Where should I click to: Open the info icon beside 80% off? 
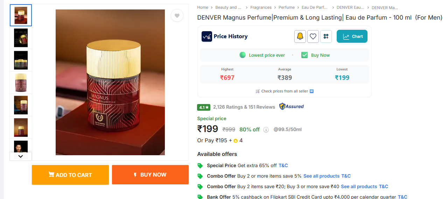(266, 130)
